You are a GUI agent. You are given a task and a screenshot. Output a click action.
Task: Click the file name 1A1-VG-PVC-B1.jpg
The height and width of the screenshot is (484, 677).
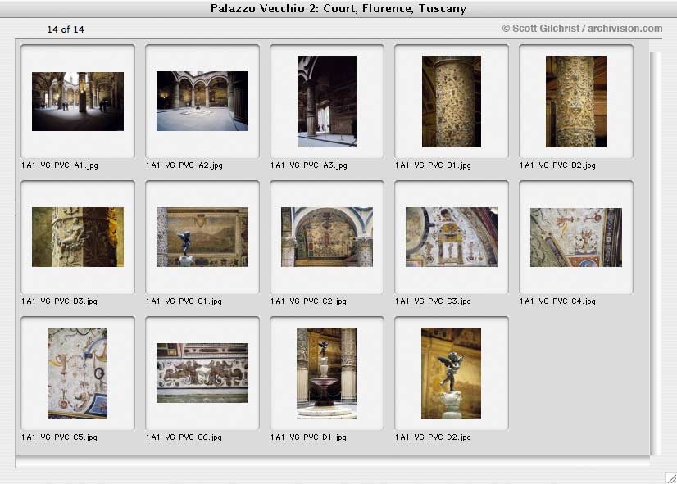[x=433, y=165]
